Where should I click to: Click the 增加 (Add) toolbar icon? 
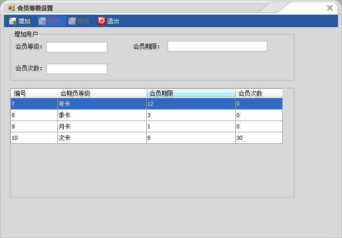[13, 21]
